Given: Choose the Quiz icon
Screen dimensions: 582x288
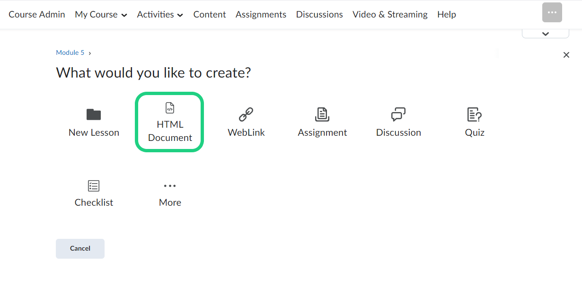Looking at the screenshot, I should [x=475, y=114].
